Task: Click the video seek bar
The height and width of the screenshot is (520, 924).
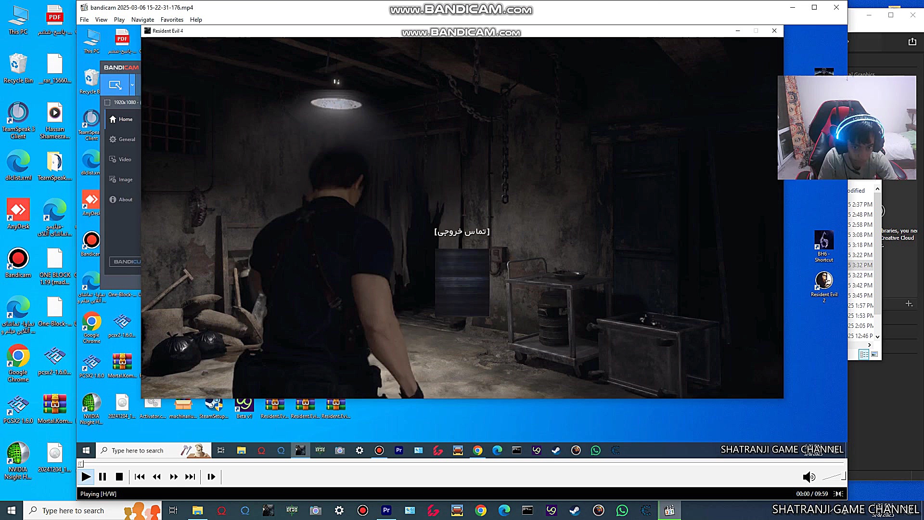Action: 462,463
